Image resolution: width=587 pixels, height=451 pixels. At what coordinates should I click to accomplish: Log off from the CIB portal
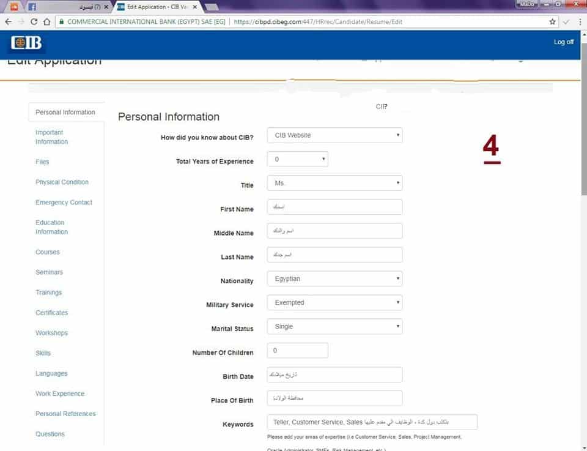(563, 42)
